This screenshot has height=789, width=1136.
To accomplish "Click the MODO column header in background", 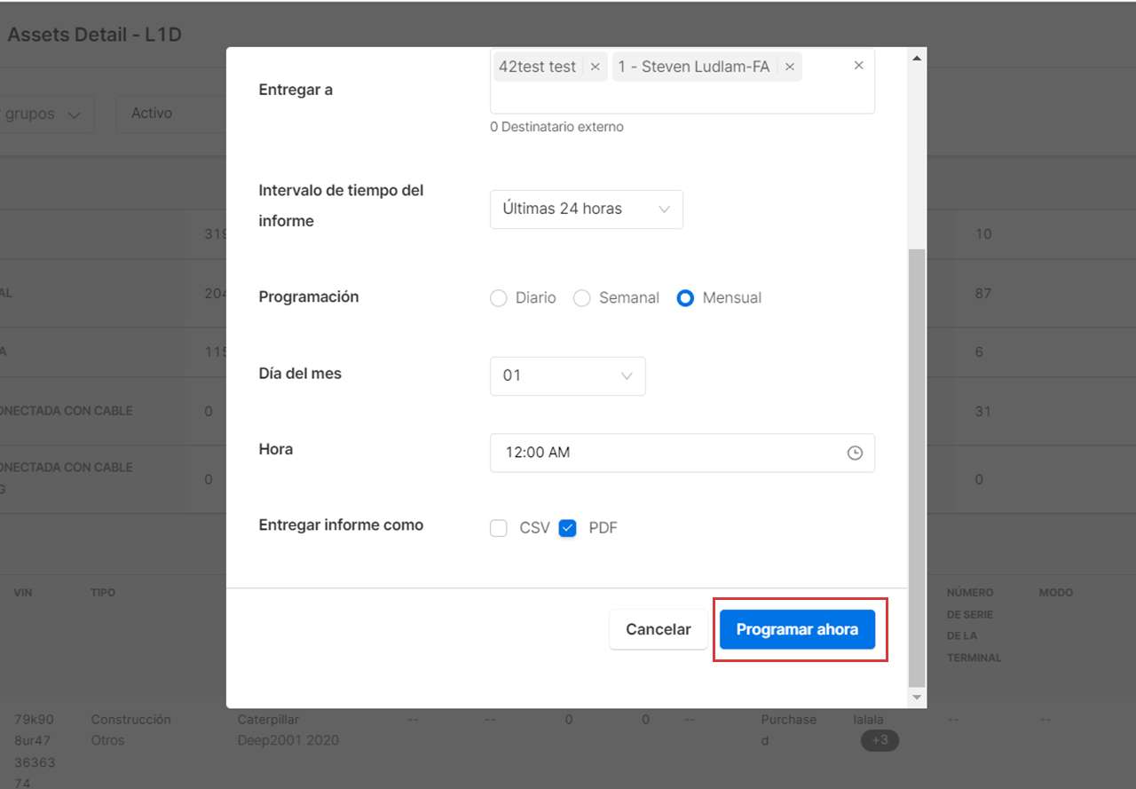I will (1056, 593).
